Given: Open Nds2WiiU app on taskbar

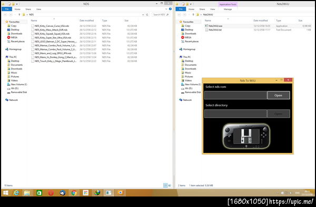Looking at the screenshot, I should click(108, 193).
